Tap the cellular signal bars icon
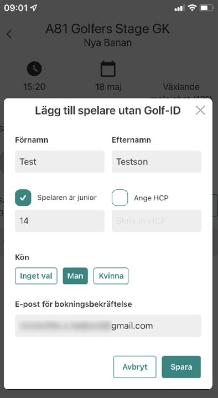218x398 pixels. [179, 8]
